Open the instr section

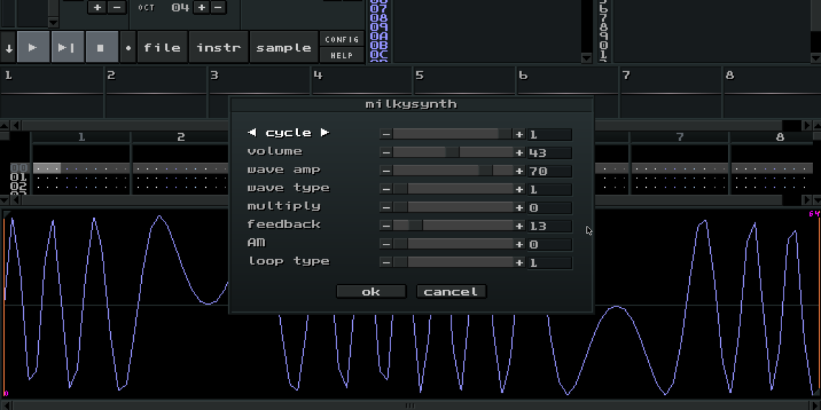click(218, 47)
